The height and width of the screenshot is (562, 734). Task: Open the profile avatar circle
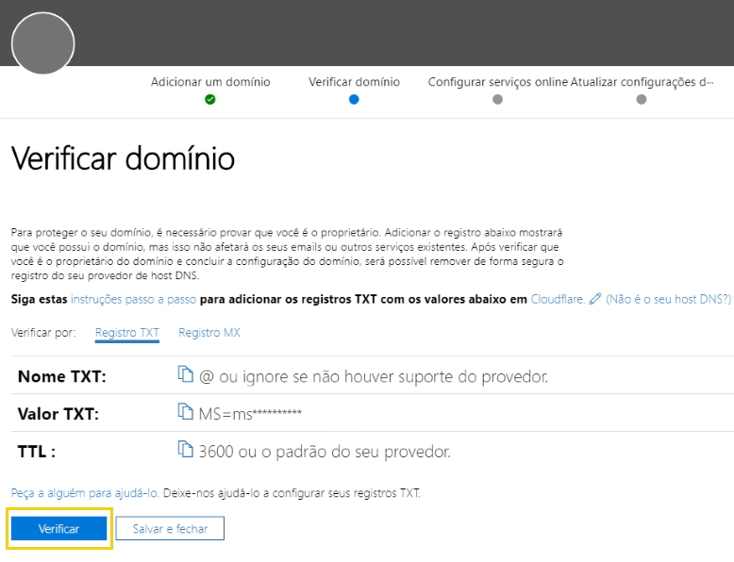click(x=43, y=43)
